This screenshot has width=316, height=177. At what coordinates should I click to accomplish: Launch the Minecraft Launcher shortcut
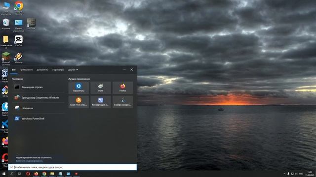[x=6, y=59]
